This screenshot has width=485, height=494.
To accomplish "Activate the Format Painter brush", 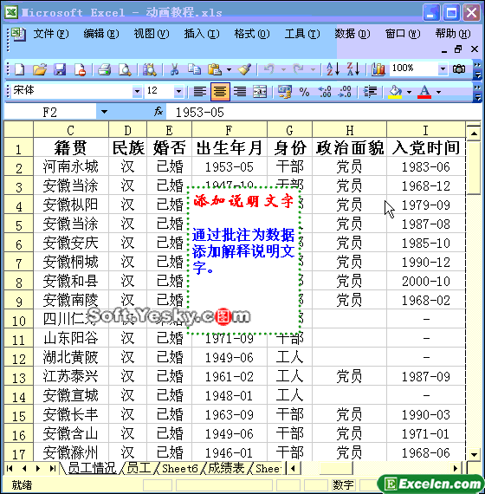I will [x=244, y=69].
